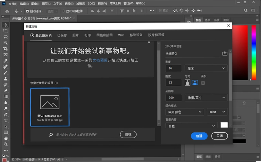Open the 文档预设 link

click(x=100, y=60)
